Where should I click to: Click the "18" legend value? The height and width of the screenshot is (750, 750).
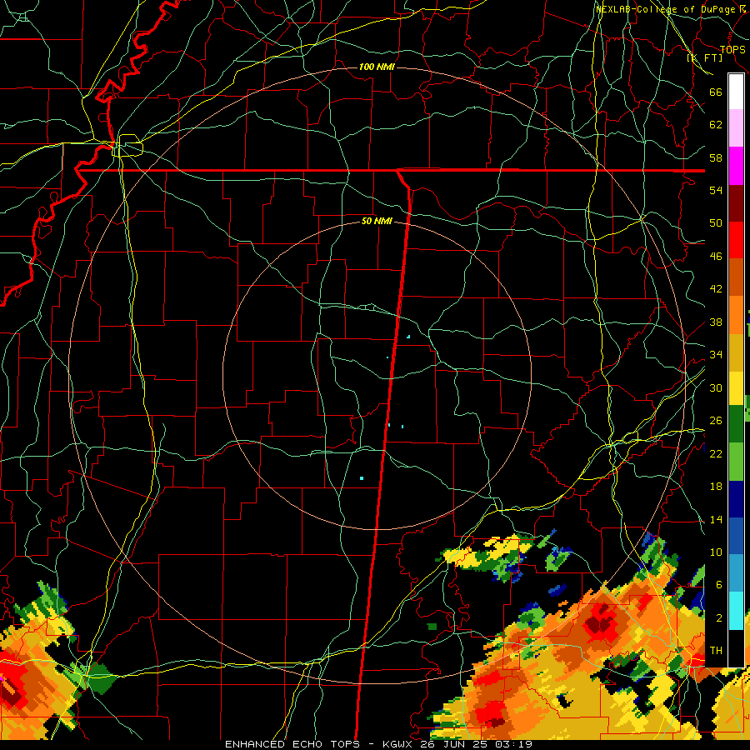(716, 487)
